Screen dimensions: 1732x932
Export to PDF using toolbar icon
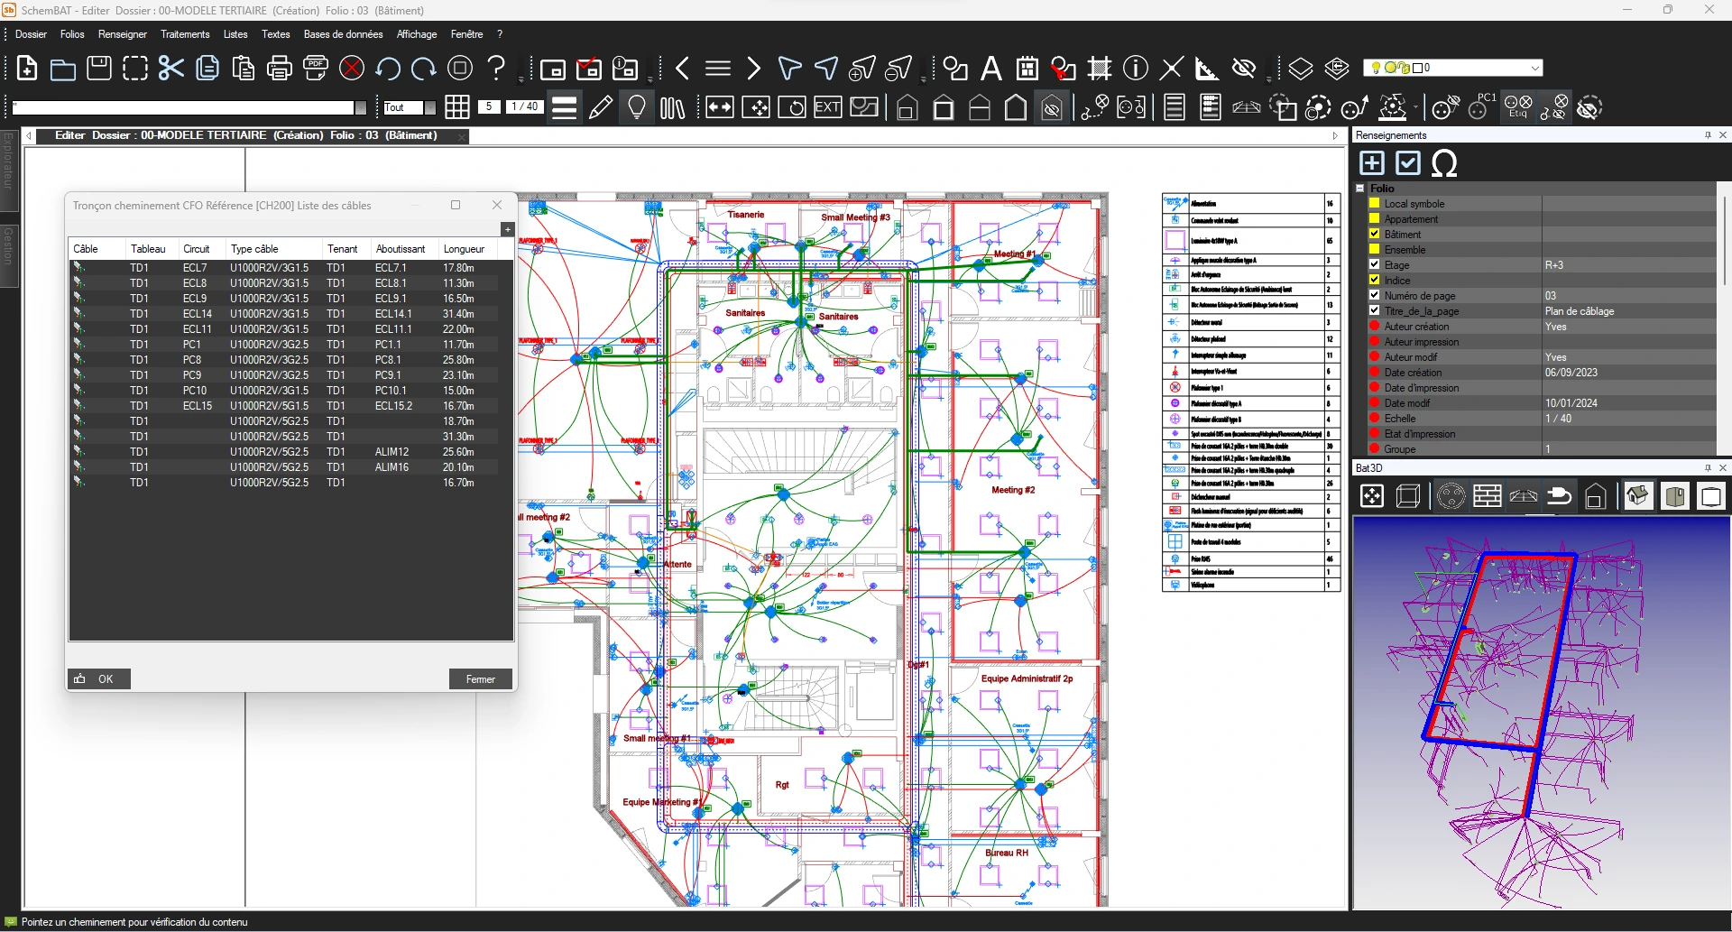click(x=316, y=69)
